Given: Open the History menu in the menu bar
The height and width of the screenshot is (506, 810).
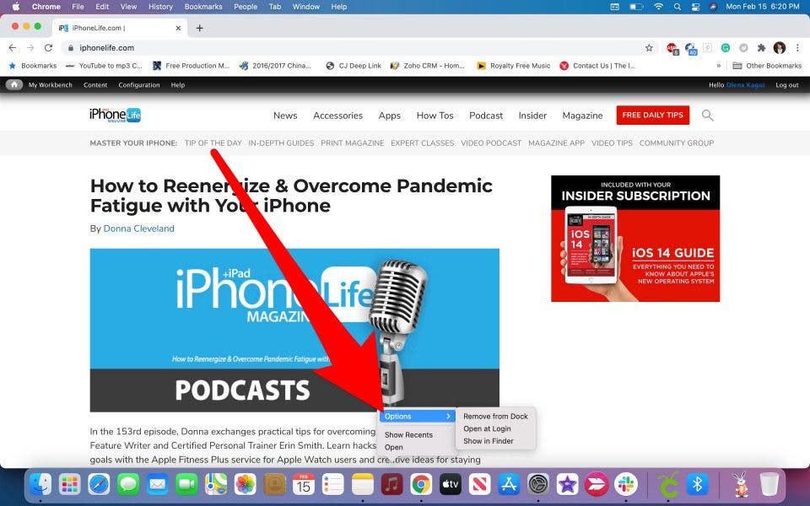Looking at the screenshot, I should click(160, 7).
